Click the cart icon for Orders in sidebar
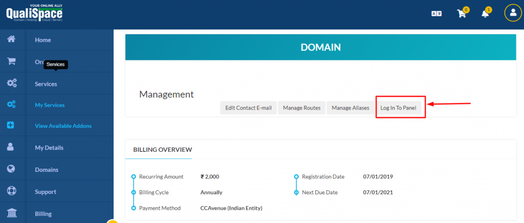 click(x=11, y=61)
